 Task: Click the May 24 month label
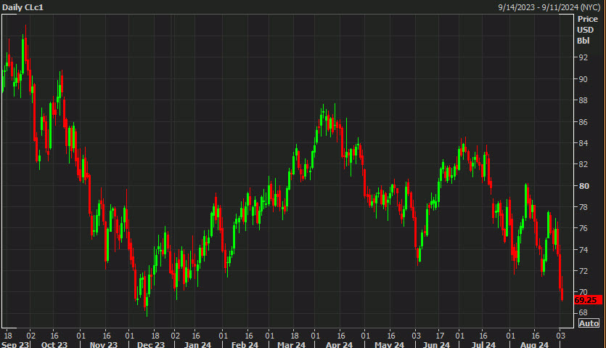point(389,344)
